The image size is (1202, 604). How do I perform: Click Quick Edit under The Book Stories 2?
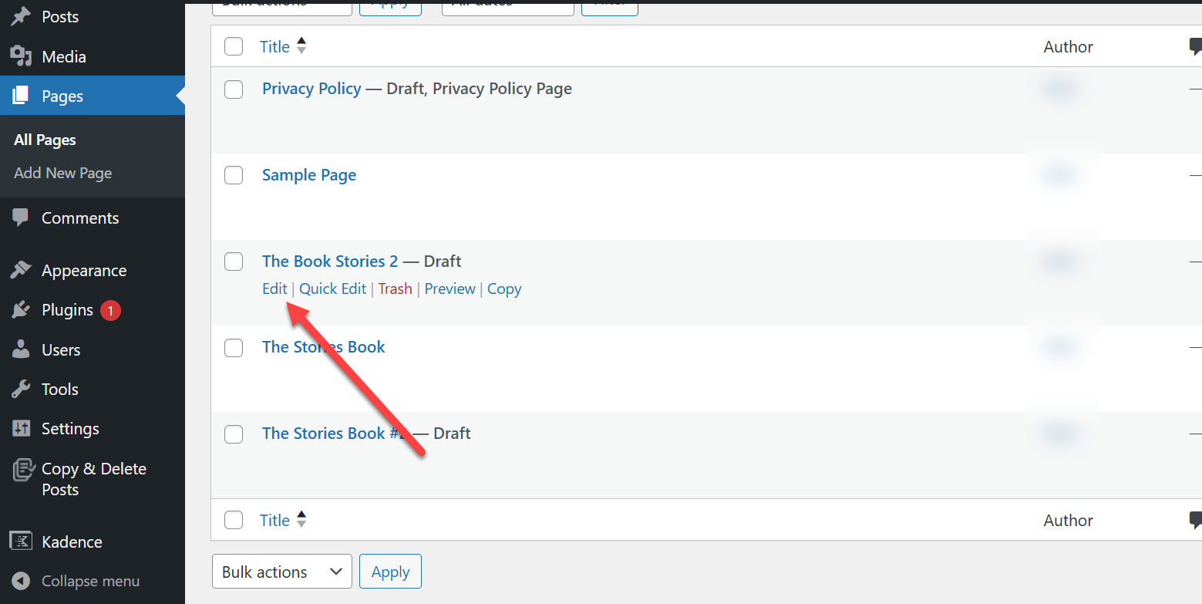[333, 289]
